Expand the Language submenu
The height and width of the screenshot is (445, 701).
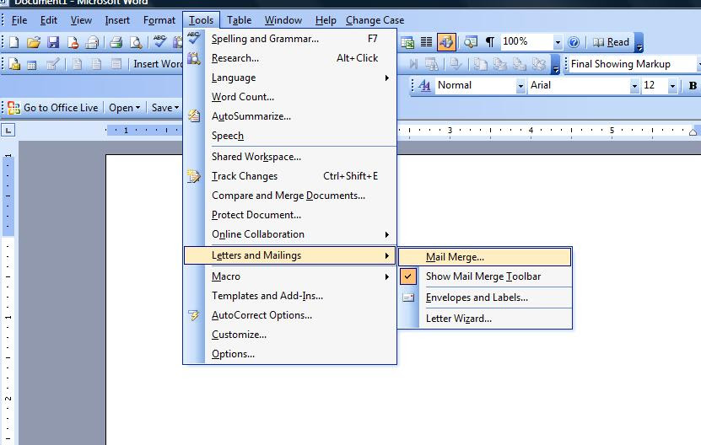click(x=386, y=78)
